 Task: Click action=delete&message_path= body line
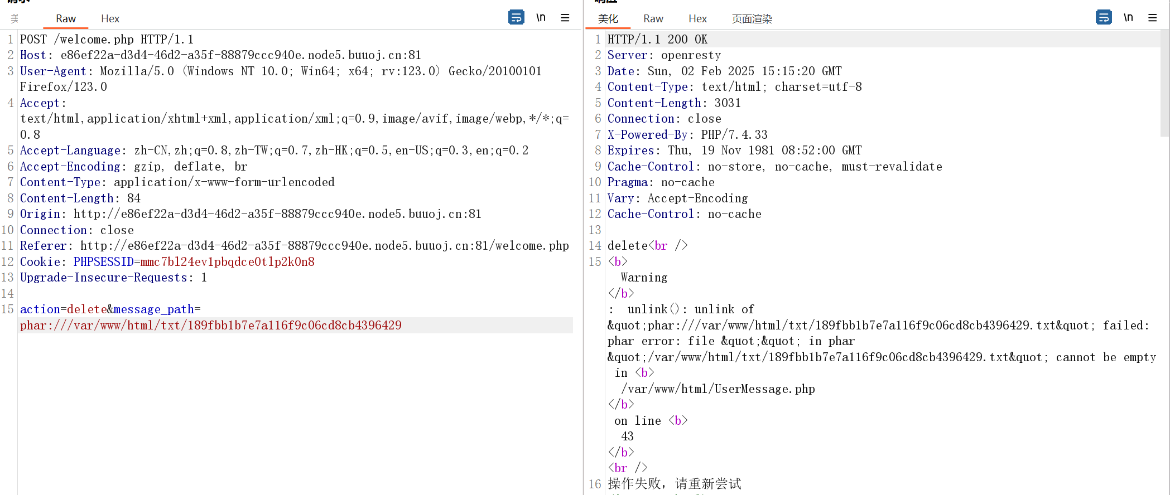(110, 309)
